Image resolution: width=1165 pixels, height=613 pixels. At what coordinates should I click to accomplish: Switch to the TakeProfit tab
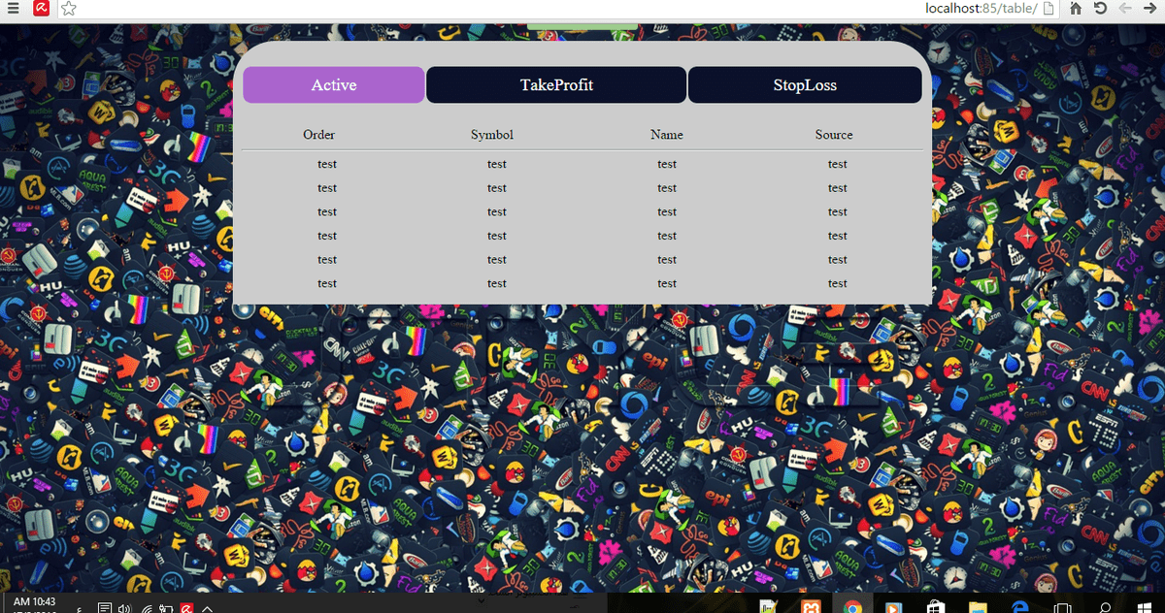(556, 85)
